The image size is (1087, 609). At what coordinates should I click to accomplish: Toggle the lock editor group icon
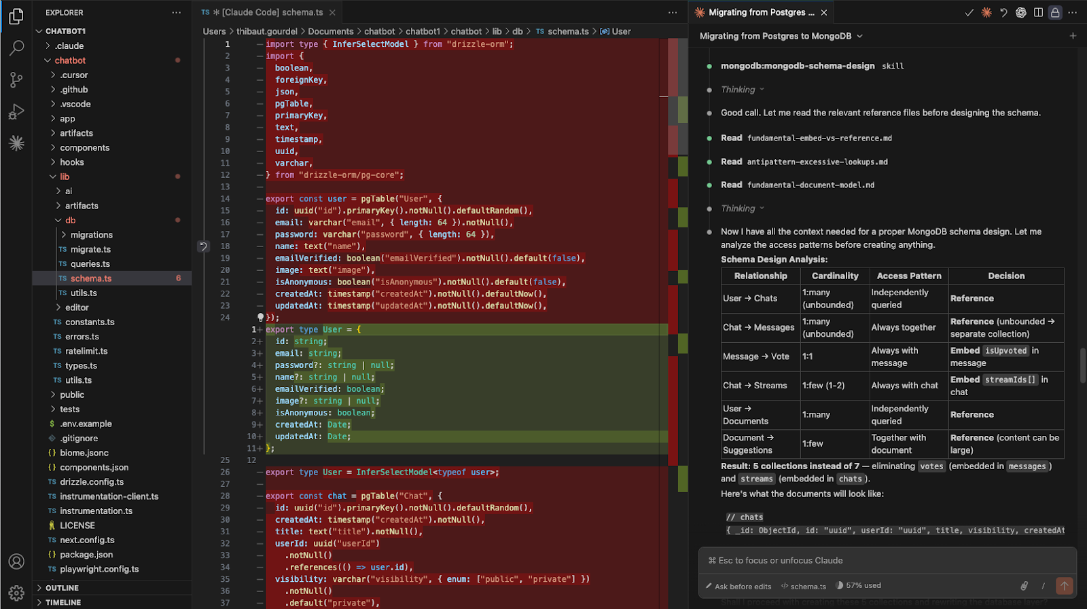coord(1055,12)
